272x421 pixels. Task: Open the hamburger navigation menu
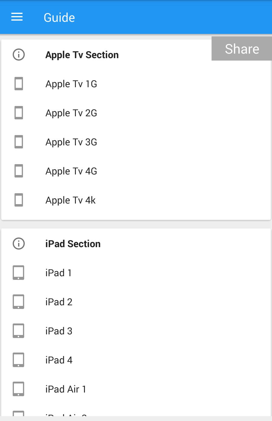pos(17,17)
